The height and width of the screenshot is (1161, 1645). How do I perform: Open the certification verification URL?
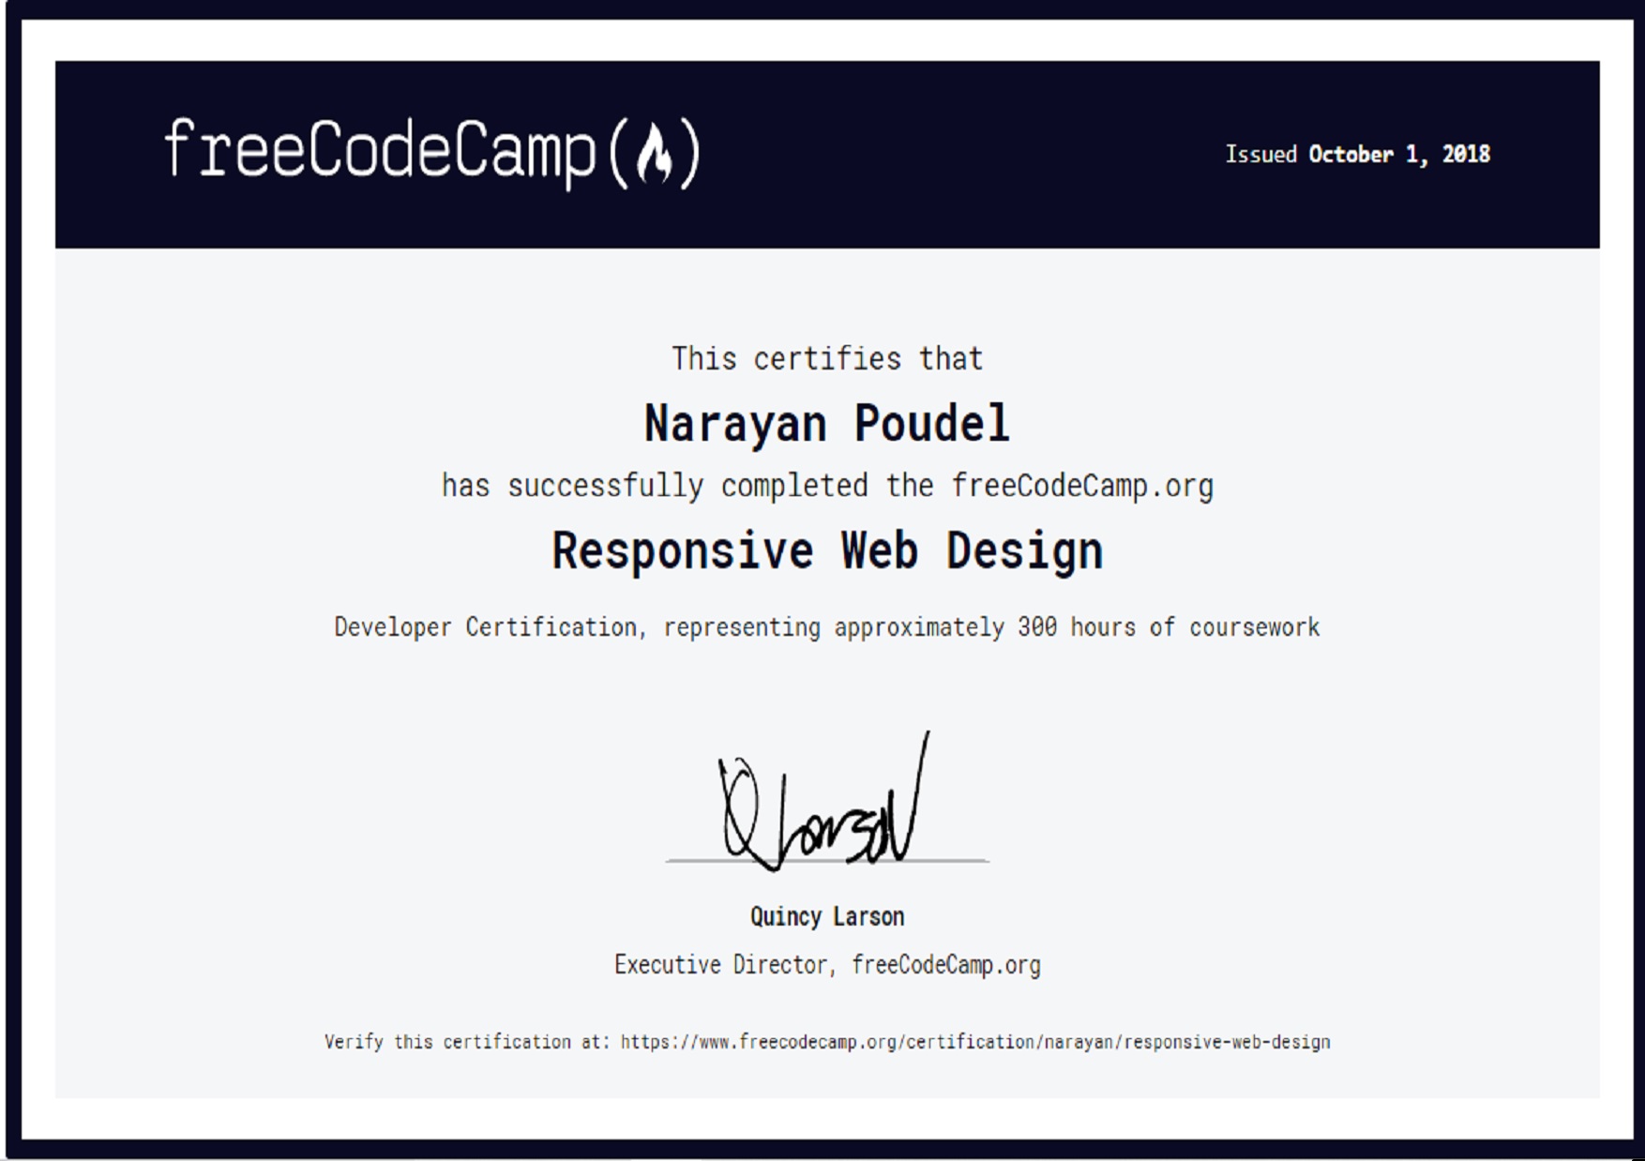pyautogui.click(x=974, y=1042)
